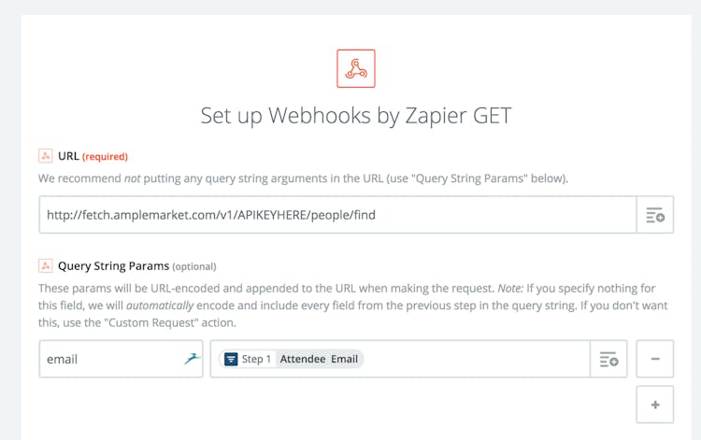Click the "Set up Webhooks by Zapier GET" heading
The image size is (701, 440).
tap(355, 116)
